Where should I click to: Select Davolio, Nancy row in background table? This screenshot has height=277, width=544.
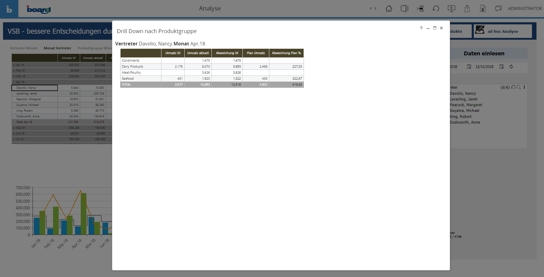(34, 88)
